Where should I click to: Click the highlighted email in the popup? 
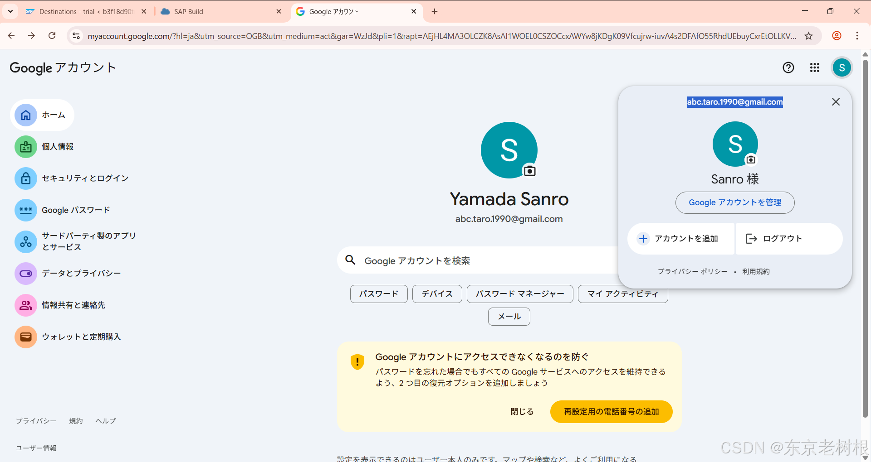(x=735, y=102)
